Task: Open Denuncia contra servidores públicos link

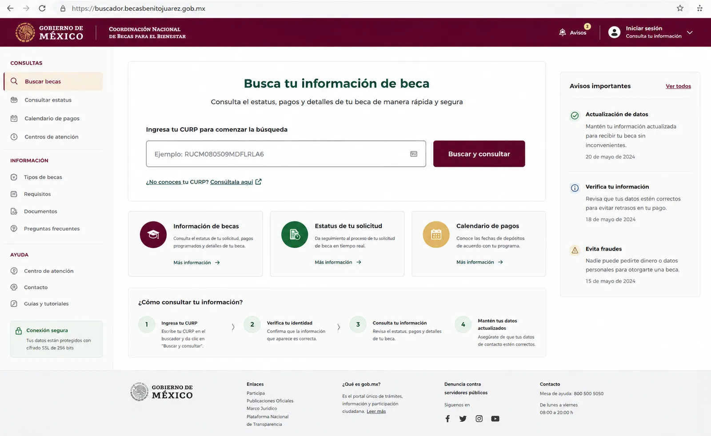Action: pos(466,388)
